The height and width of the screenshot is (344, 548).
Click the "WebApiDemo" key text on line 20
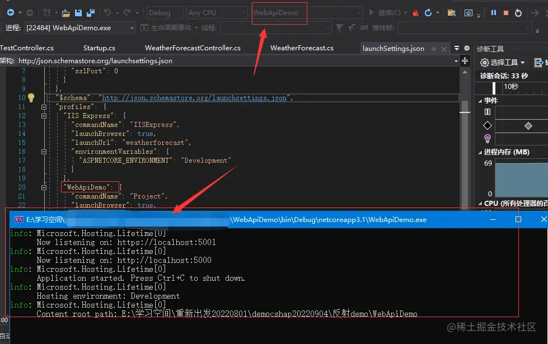(x=86, y=187)
